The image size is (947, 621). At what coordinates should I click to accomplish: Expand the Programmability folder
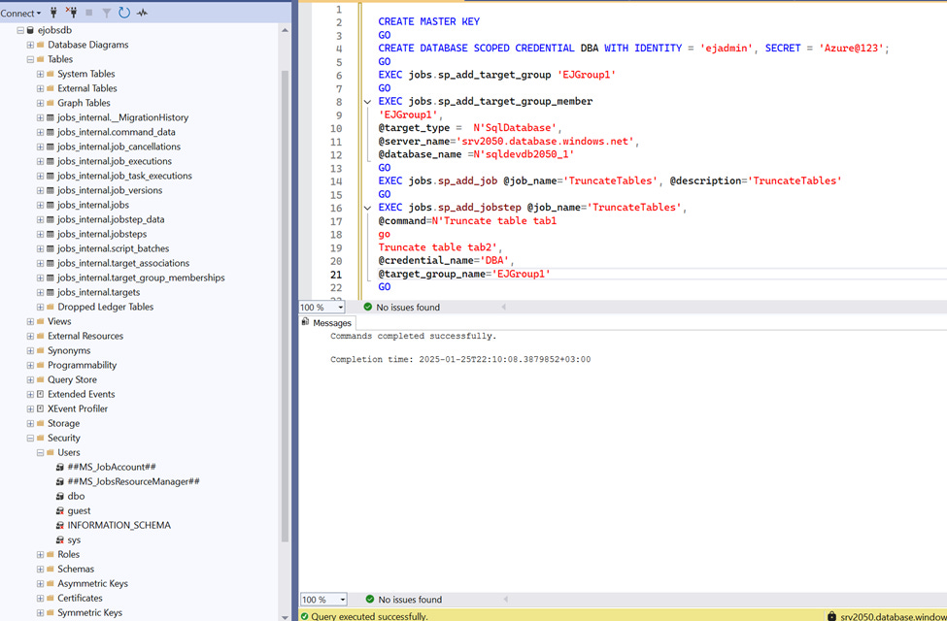30,365
